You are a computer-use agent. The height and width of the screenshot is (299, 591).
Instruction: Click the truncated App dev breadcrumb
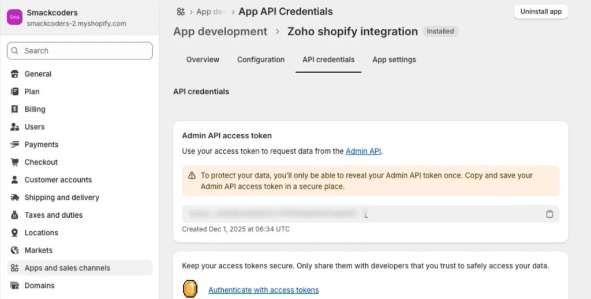coord(211,12)
